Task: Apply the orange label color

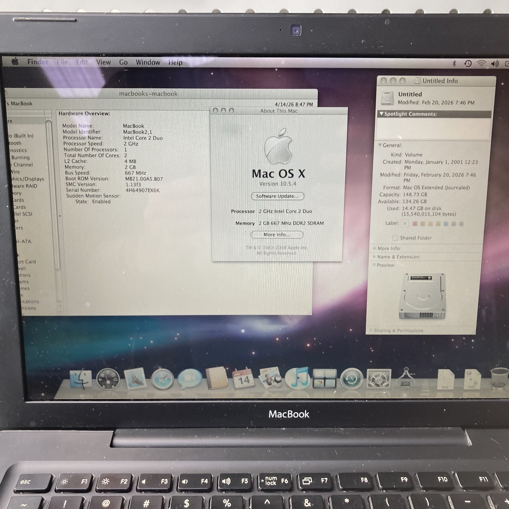Action: (423, 224)
